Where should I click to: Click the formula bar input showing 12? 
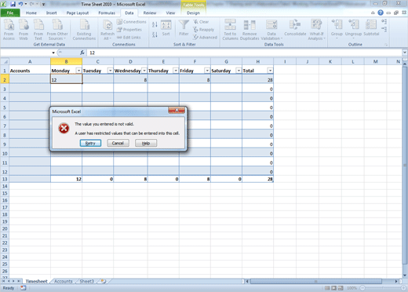[x=245, y=53]
